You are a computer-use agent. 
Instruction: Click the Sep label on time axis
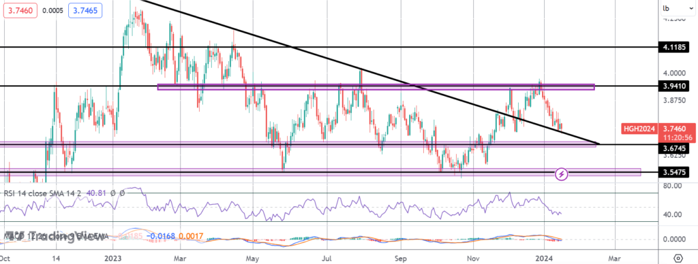(401, 259)
